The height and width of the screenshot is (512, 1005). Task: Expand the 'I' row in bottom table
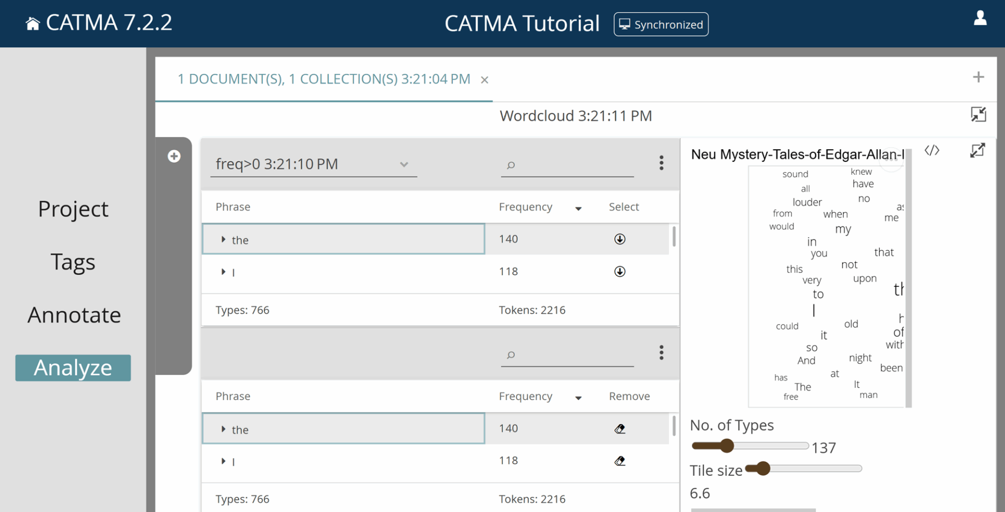[224, 461]
